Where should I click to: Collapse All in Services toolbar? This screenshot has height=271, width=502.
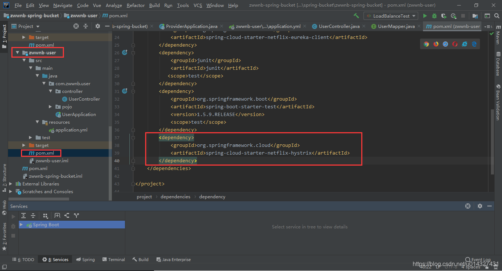coord(33,216)
